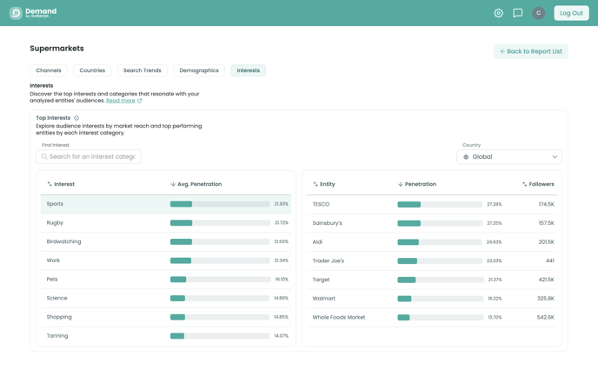This screenshot has width=598, height=369.
Task: Select the Sports interest row
Action: [166, 204]
